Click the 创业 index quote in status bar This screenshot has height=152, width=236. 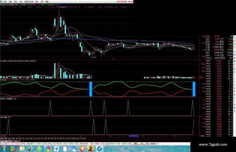[x=119, y=144]
